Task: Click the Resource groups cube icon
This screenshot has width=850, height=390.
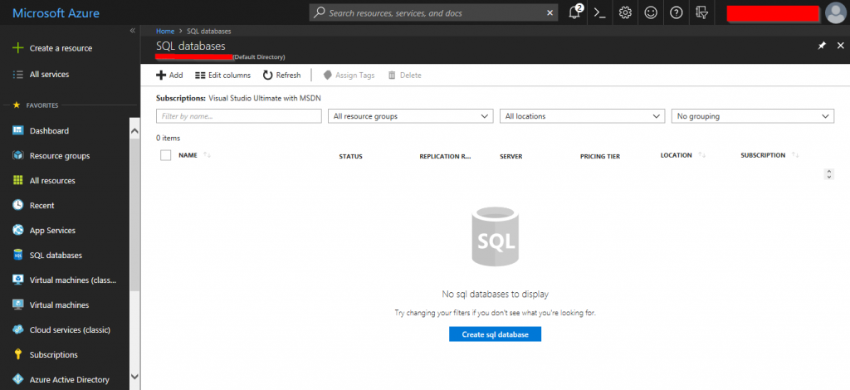Action: point(18,155)
